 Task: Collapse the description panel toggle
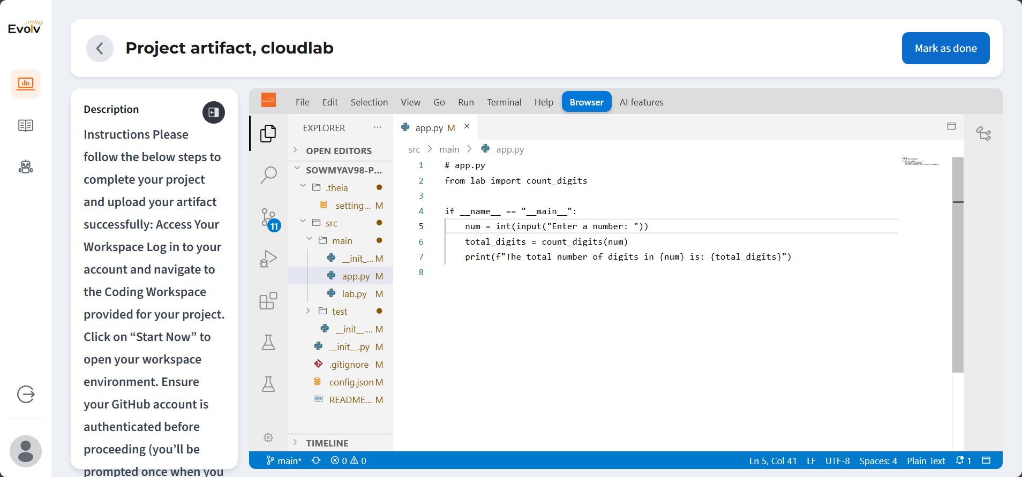click(213, 112)
